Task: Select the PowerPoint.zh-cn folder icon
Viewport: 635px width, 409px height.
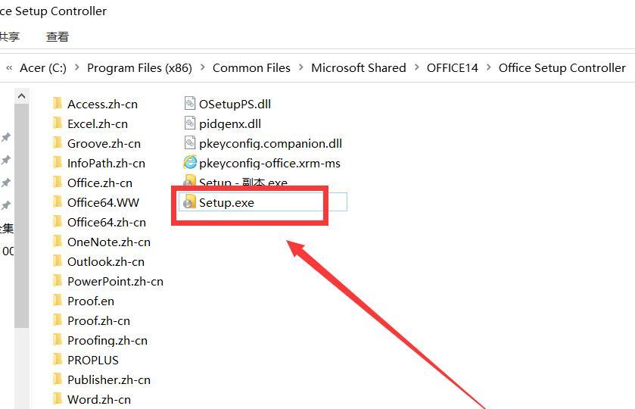Action: click(x=58, y=280)
